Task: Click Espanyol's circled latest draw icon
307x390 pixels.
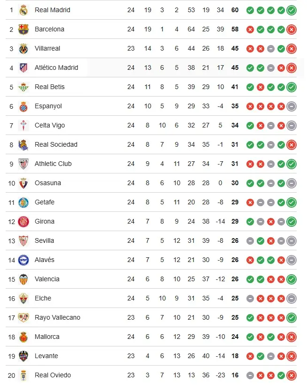Action: 292,106
